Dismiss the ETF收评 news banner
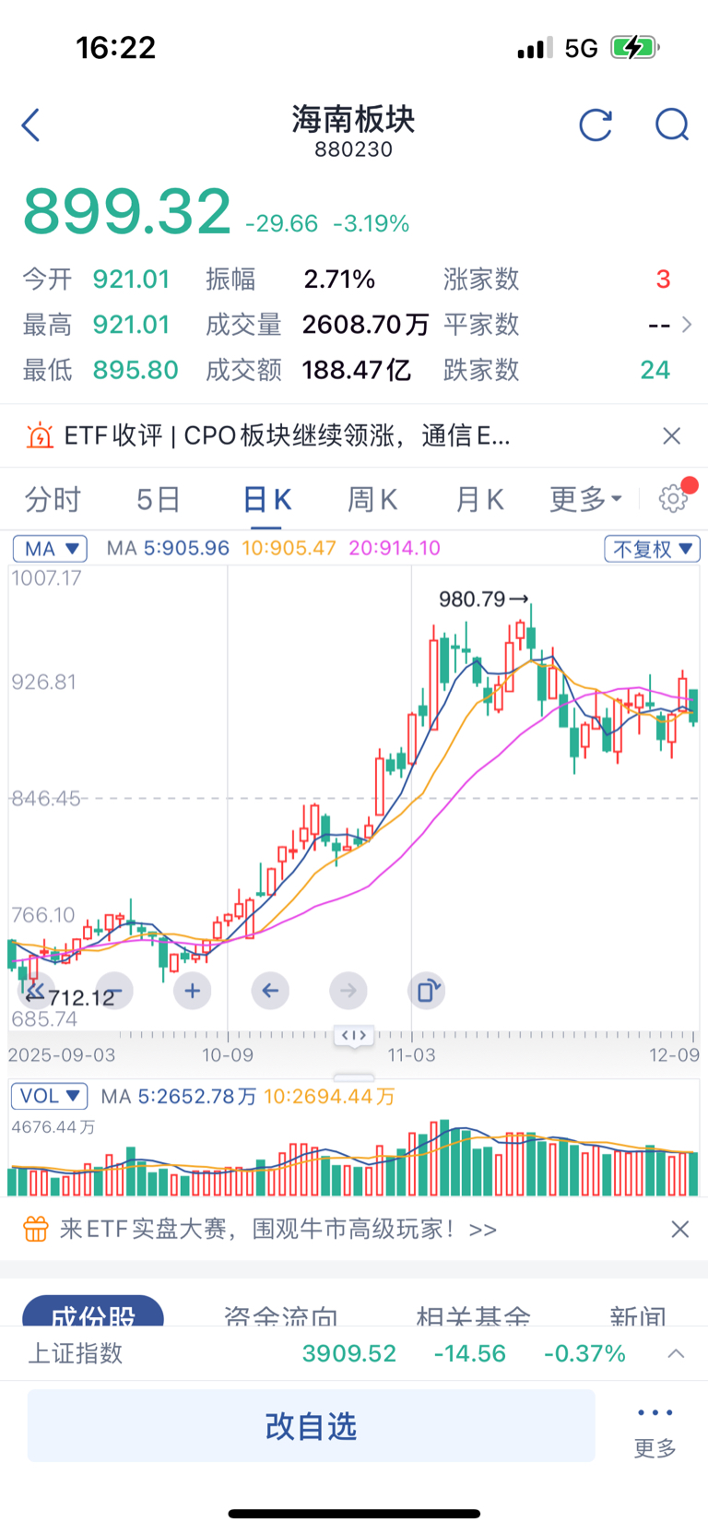Image resolution: width=708 pixels, height=1534 pixels. pyautogui.click(x=672, y=435)
